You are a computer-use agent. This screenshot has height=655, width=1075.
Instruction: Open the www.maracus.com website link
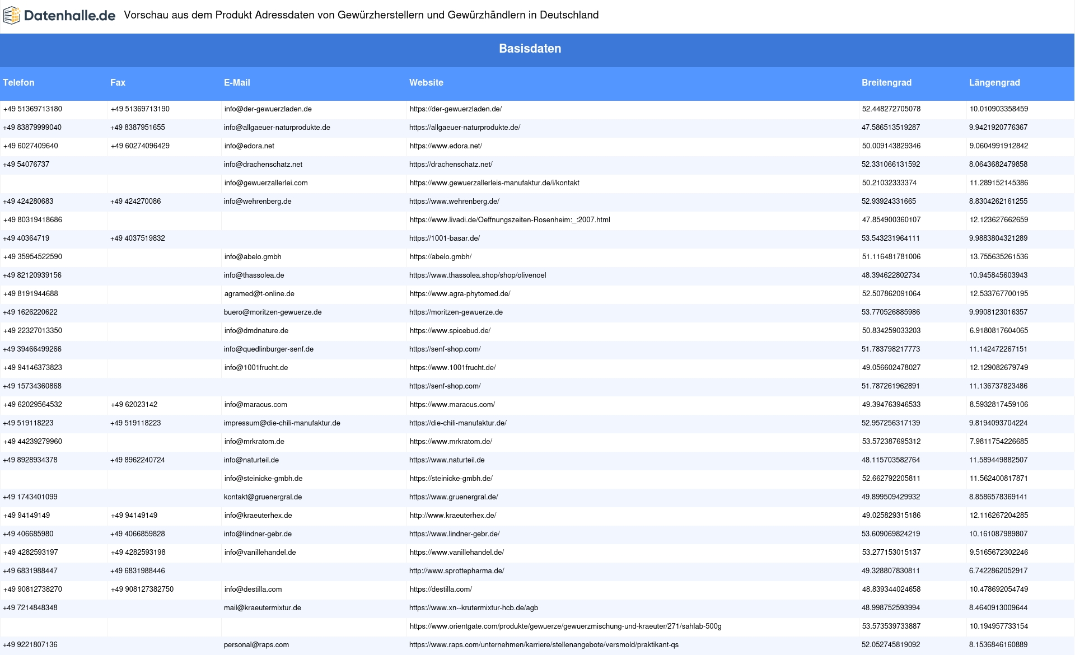point(452,405)
